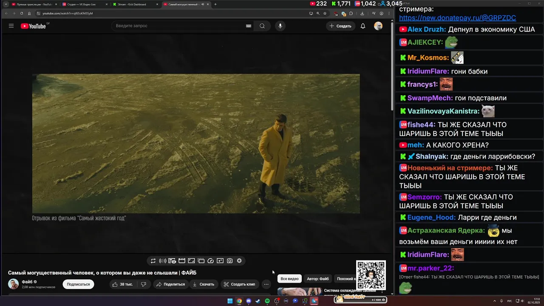
Task: Open the notifications bell
Action: [x=363, y=26]
